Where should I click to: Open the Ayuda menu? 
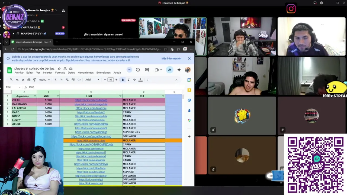point(117,73)
